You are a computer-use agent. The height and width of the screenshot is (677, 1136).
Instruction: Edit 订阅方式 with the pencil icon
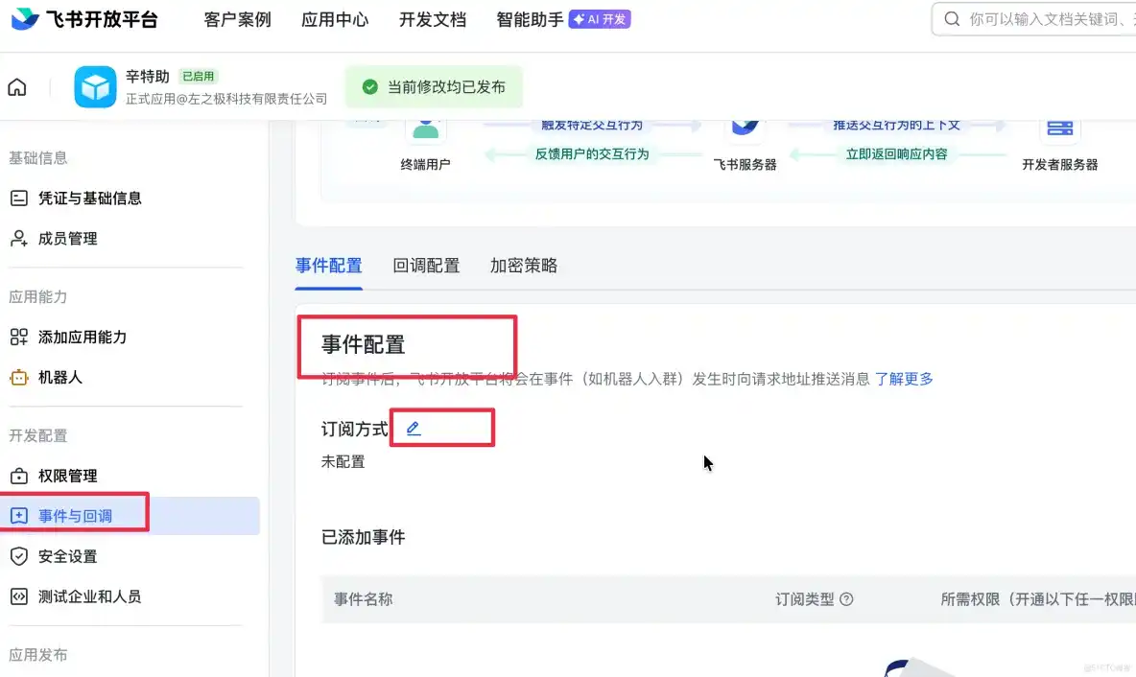[x=413, y=429]
